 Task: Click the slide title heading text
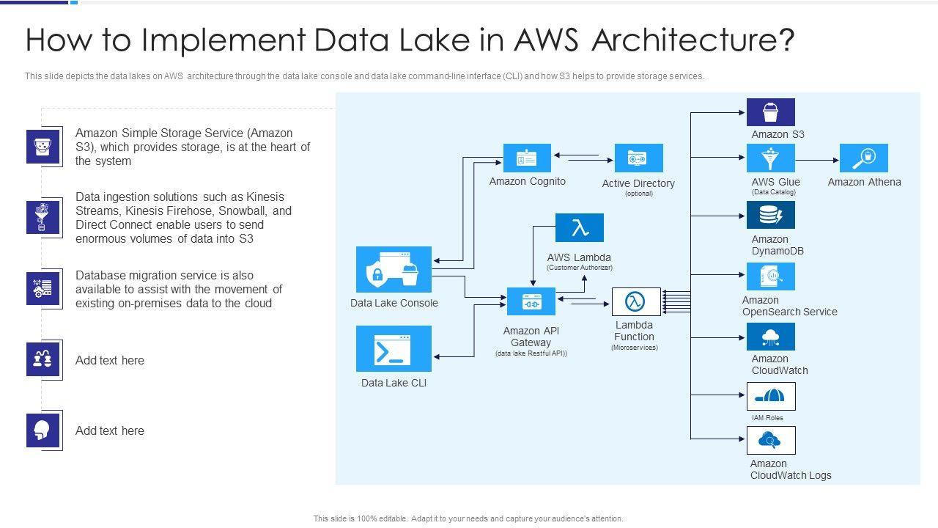pos(410,40)
